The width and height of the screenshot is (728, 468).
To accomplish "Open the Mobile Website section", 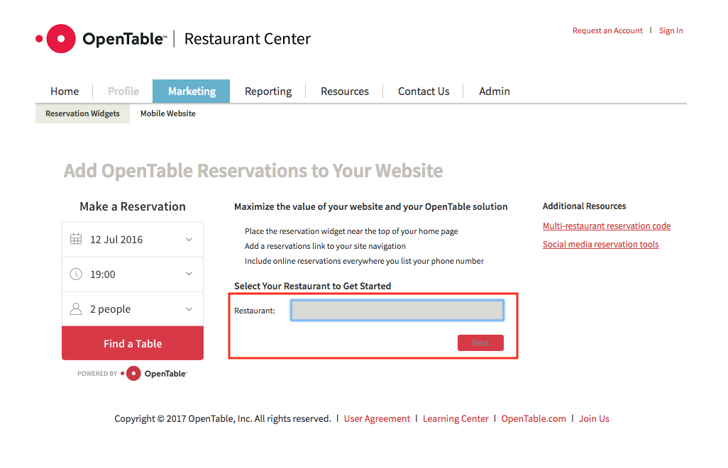I will pyautogui.click(x=167, y=113).
